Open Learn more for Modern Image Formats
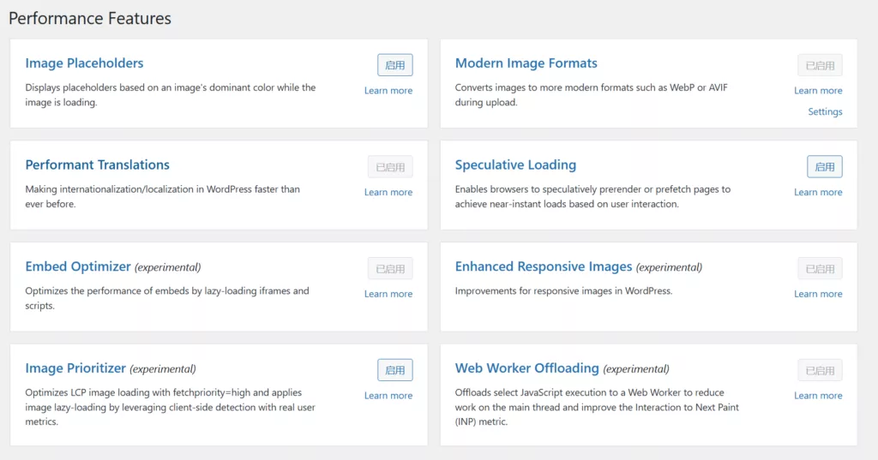The image size is (878, 460). pos(817,91)
